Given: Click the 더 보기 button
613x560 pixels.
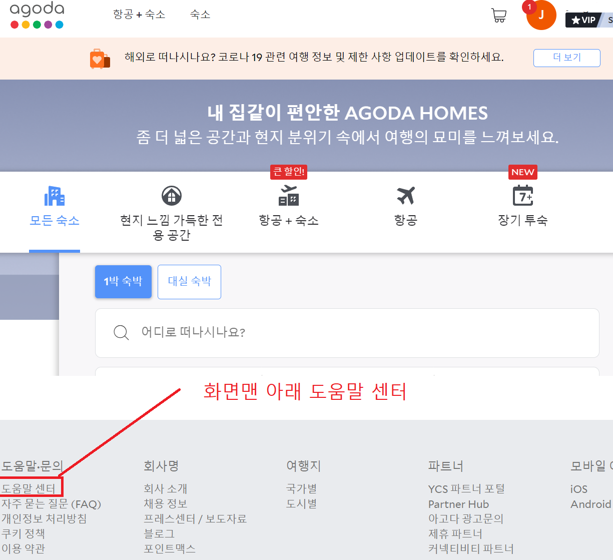Looking at the screenshot, I should 567,58.
